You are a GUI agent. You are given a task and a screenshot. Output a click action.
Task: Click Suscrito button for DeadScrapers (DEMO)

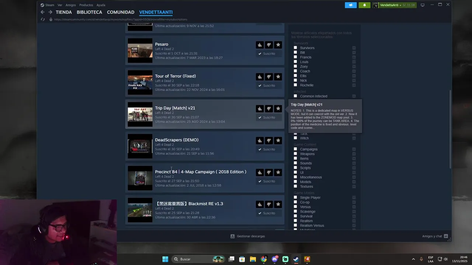[269, 149]
